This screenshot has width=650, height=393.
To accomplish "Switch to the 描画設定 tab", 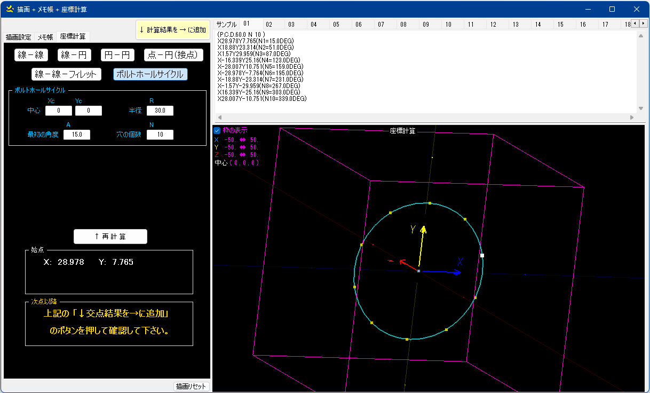I will (19, 37).
